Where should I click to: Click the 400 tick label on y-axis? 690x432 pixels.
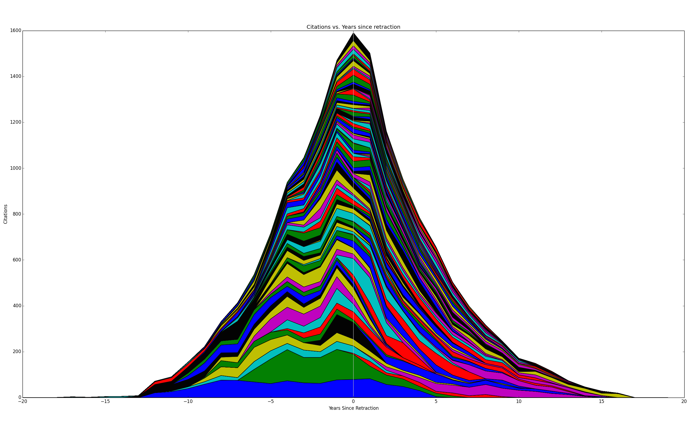(x=17, y=306)
